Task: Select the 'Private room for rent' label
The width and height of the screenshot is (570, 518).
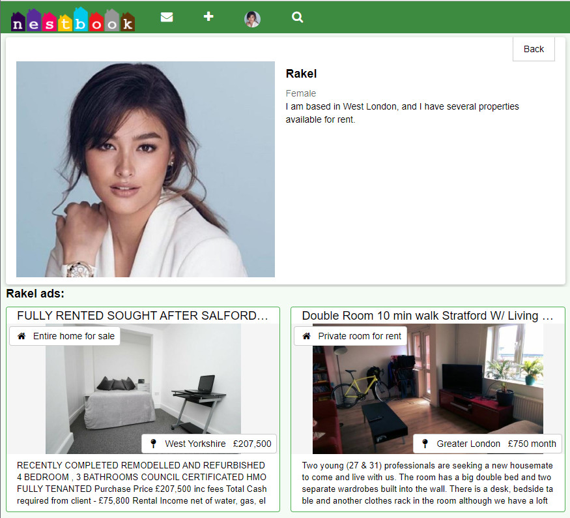Action: point(360,336)
